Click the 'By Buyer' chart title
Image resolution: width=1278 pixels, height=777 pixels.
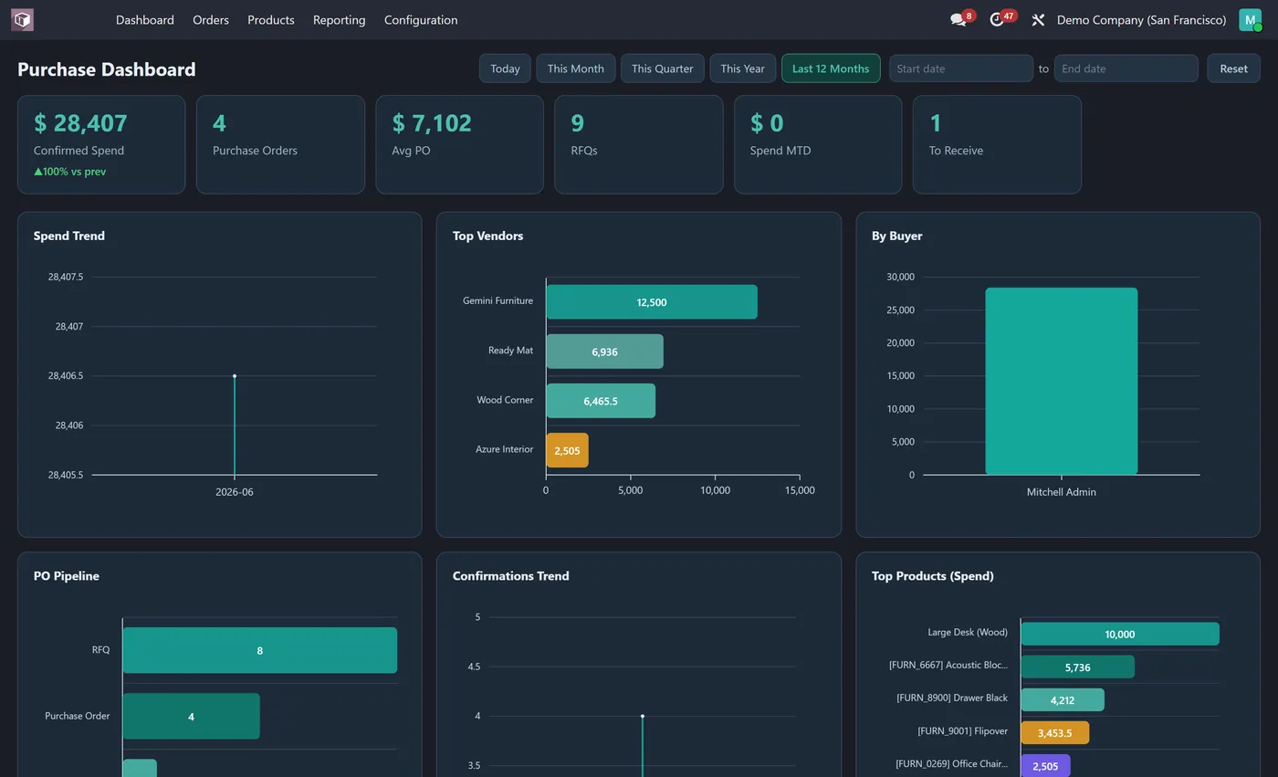pos(896,236)
